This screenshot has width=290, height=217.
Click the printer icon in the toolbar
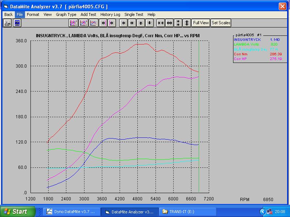coord(7,23)
